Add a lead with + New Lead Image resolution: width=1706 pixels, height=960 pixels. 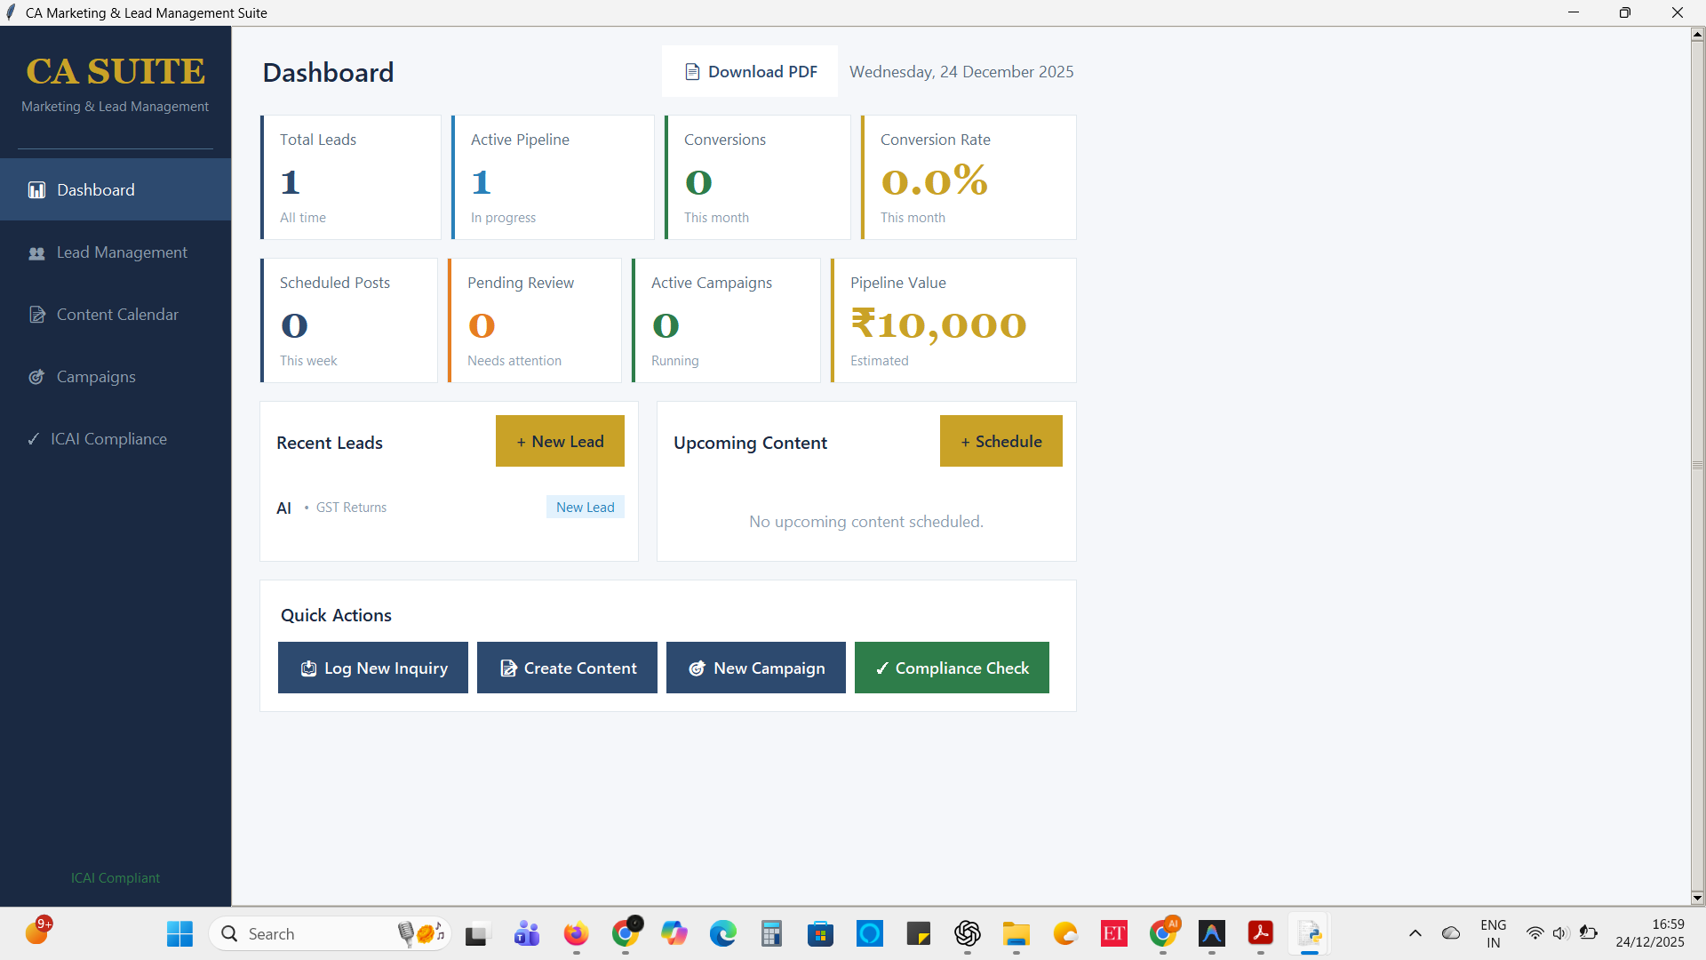click(560, 441)
